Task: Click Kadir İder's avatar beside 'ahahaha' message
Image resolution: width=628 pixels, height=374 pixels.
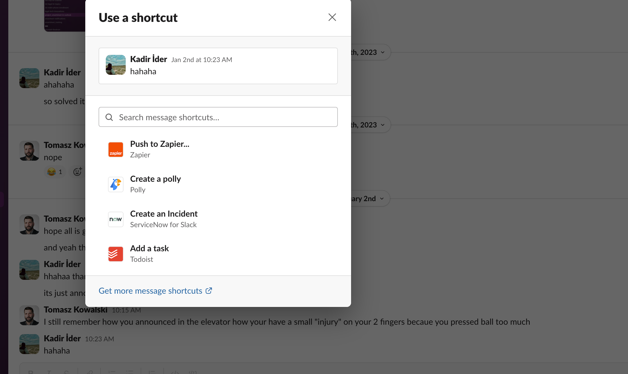Action: point(29,78)
